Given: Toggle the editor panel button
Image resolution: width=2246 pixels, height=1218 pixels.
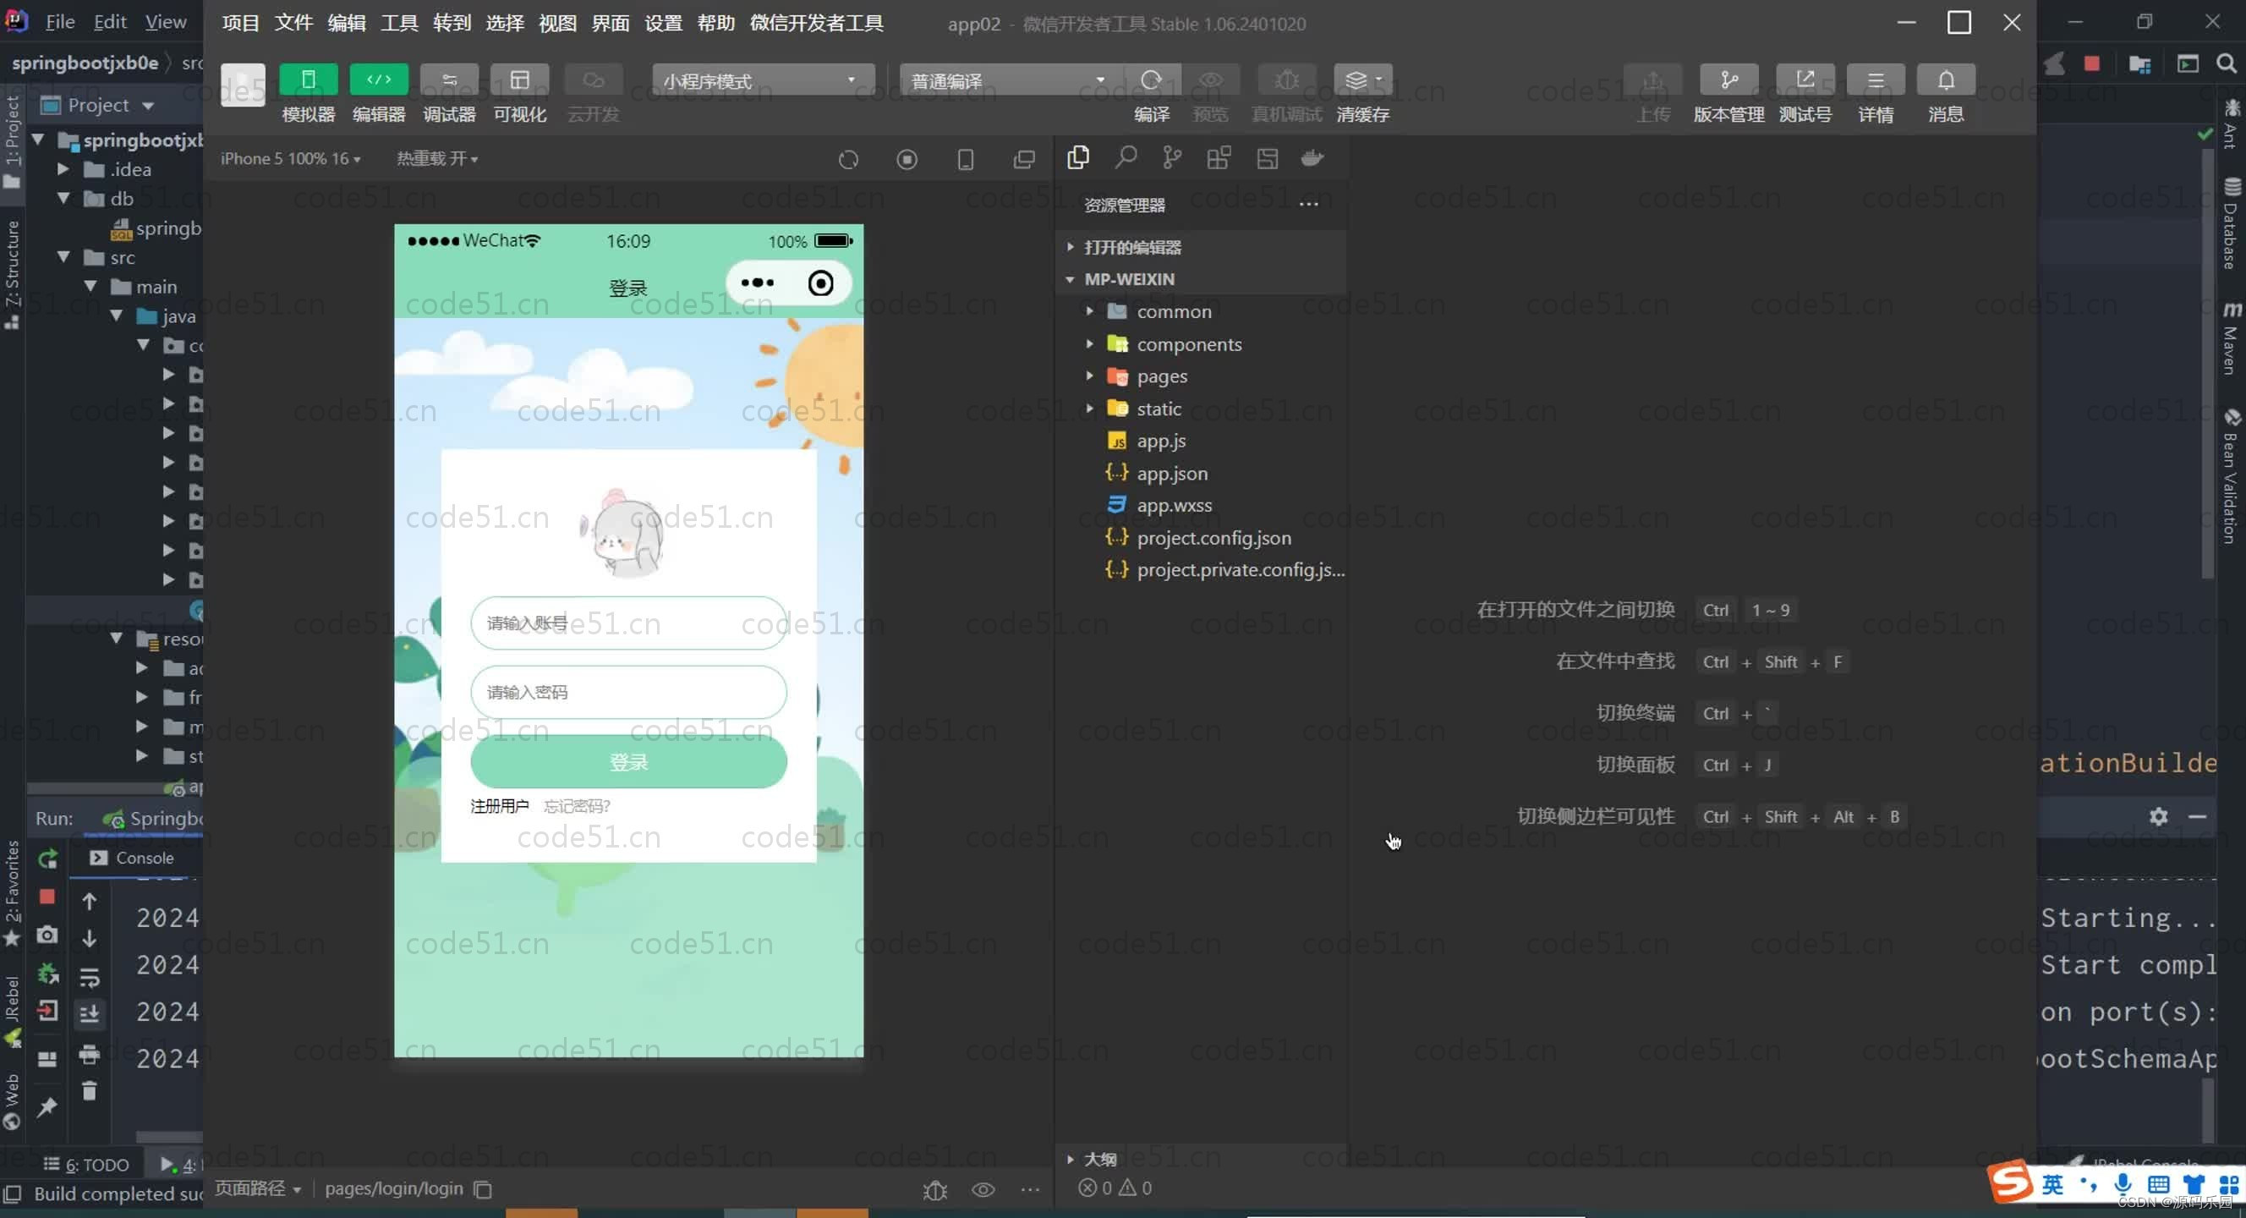Looking at the screenshot, I should pos(378,80).
